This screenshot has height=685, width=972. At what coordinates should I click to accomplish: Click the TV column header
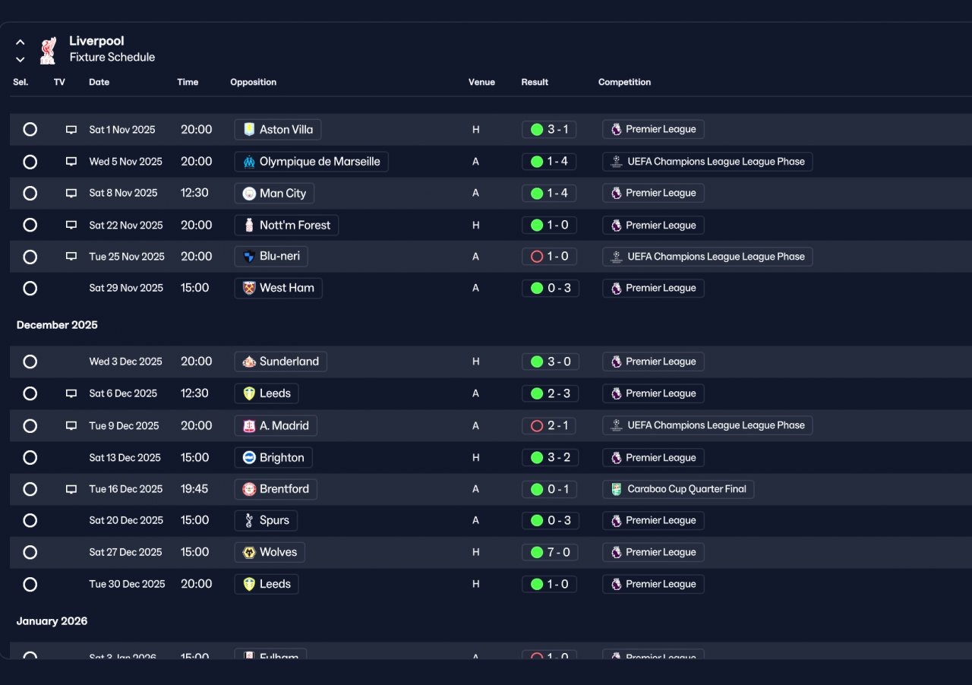click(59, 82)
